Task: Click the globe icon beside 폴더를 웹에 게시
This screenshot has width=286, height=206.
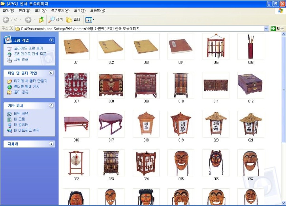Action: click(x=9, y=87)
